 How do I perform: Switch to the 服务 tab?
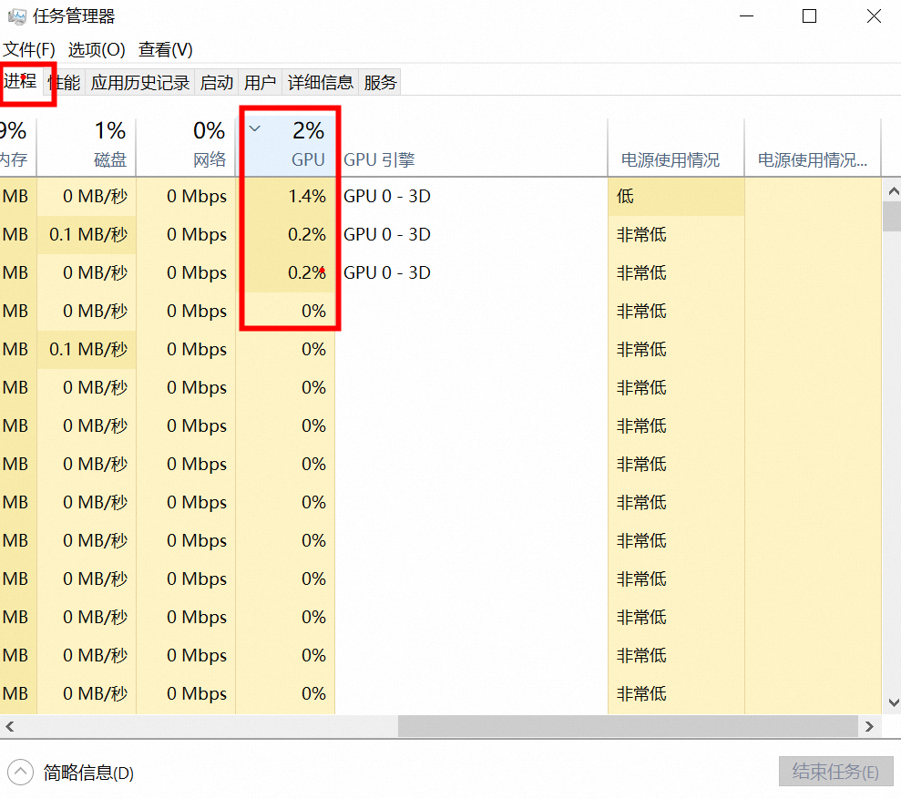tap(381, 83)
